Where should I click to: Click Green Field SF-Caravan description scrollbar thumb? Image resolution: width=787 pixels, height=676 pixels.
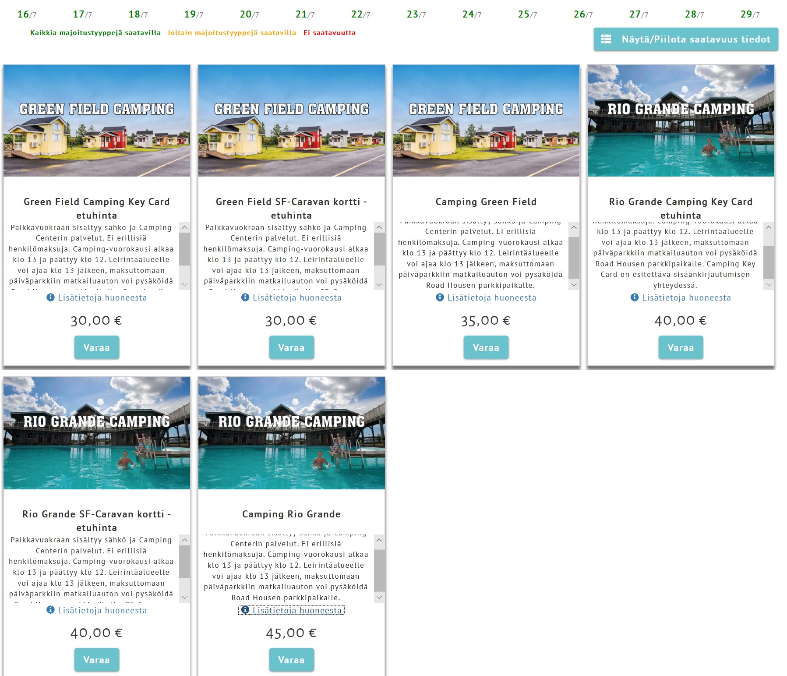[x=379, y=249]
